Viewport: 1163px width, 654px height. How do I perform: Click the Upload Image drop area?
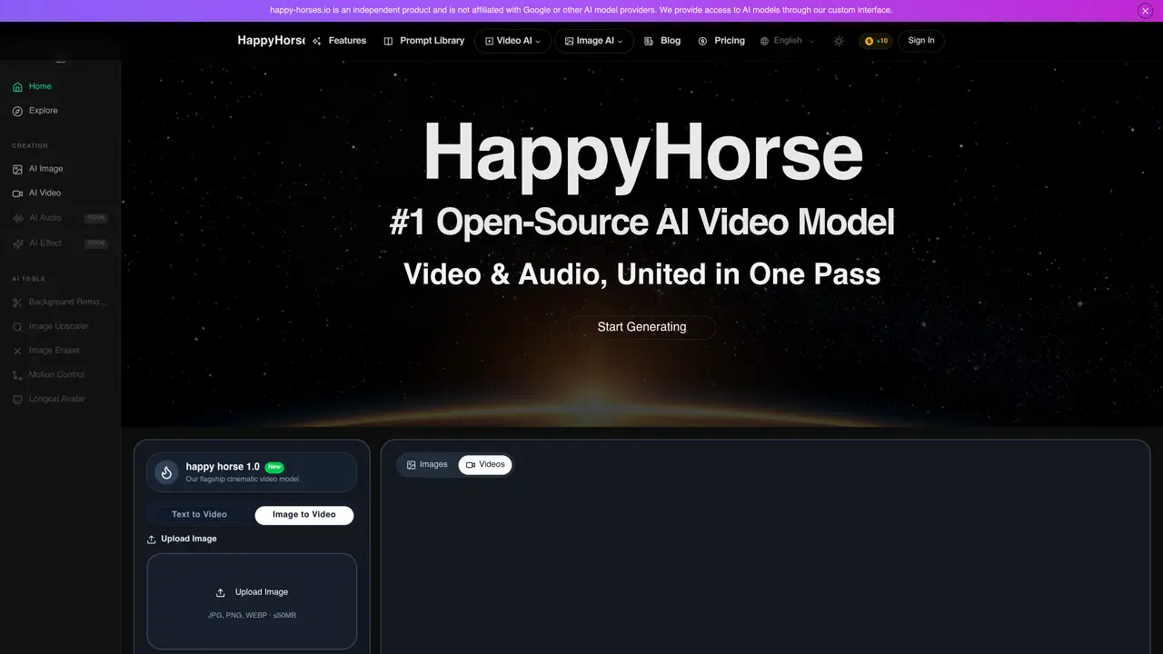tap(252, 601)
